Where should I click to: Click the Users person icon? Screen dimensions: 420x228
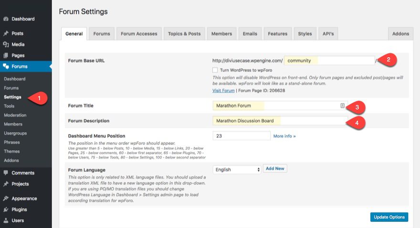tap(6, 220)
